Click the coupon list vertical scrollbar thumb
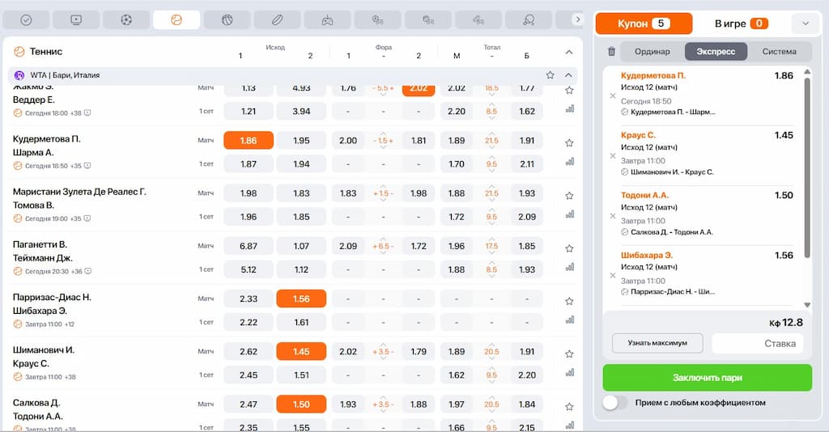The image size is (829, 432). click(x=807, y=168)
